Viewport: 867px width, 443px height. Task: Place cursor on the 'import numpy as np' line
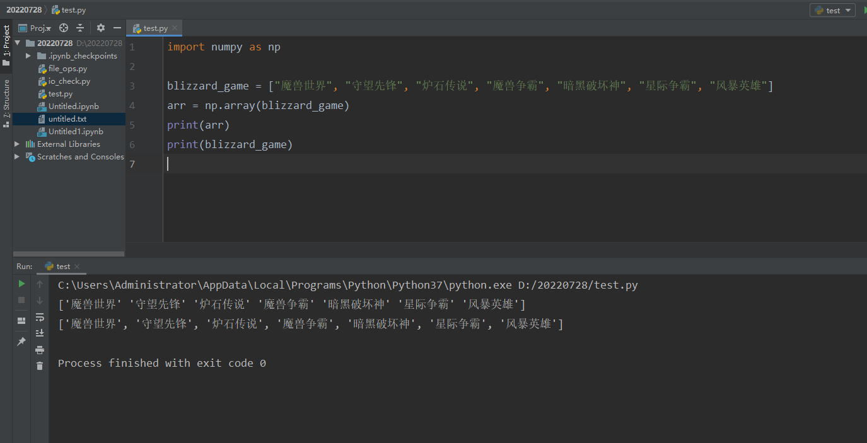[x=224, y=47]
